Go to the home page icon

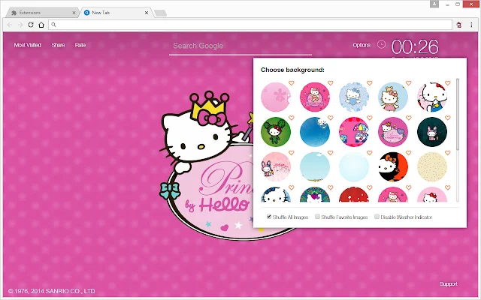point(41,25)
